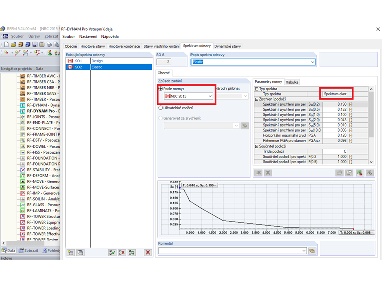Open Nastavení menu in RF-DYNAM Pro

click(88, 37)
